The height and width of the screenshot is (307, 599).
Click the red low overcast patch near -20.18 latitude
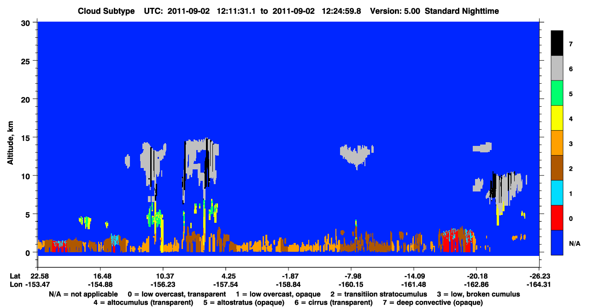(x=456, y=240)
